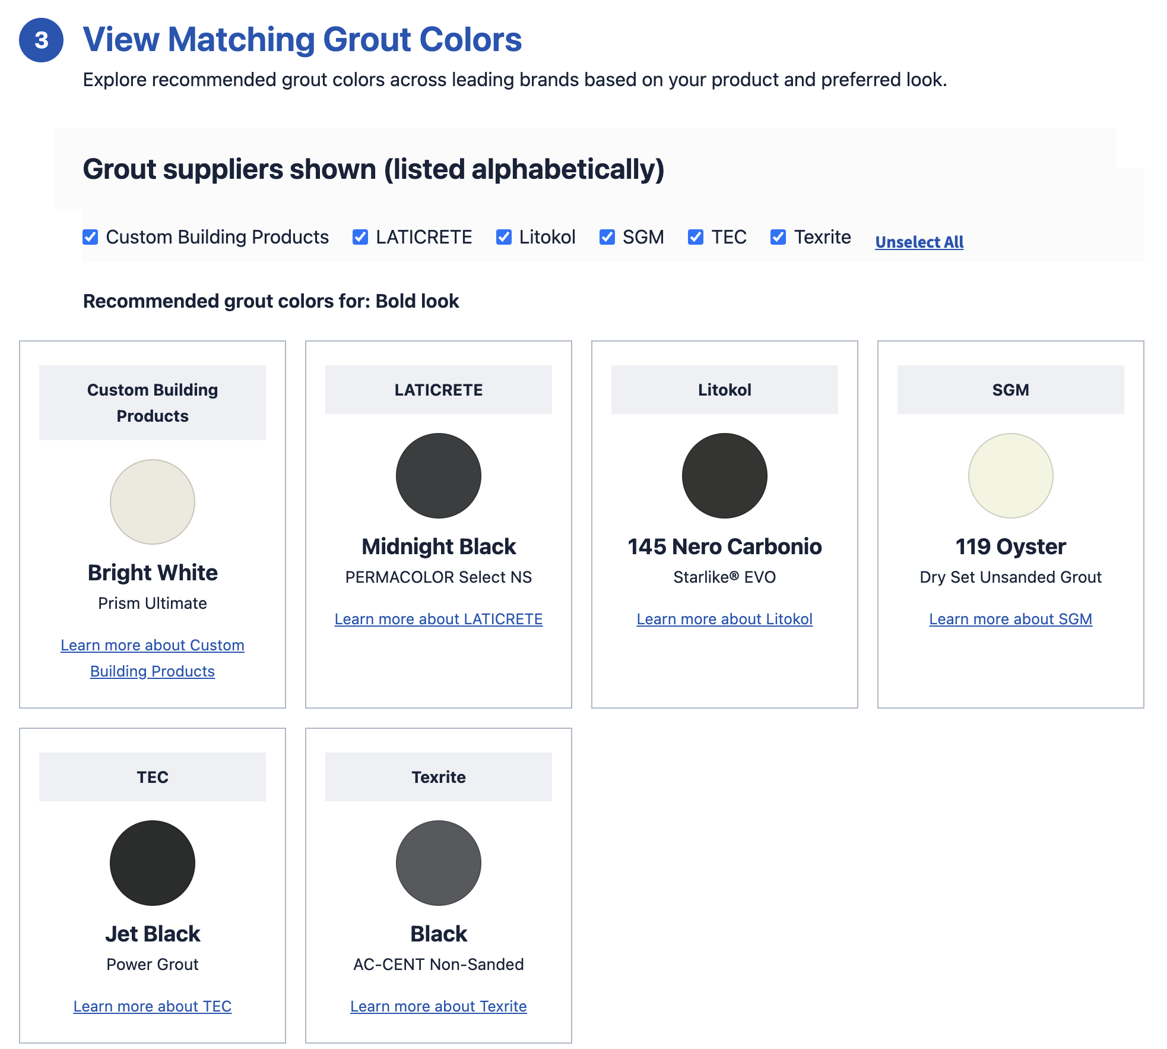This screenshot has height=1049, width=1167.
Task: Click Learn more about Texrite link
Action: 439,1006
